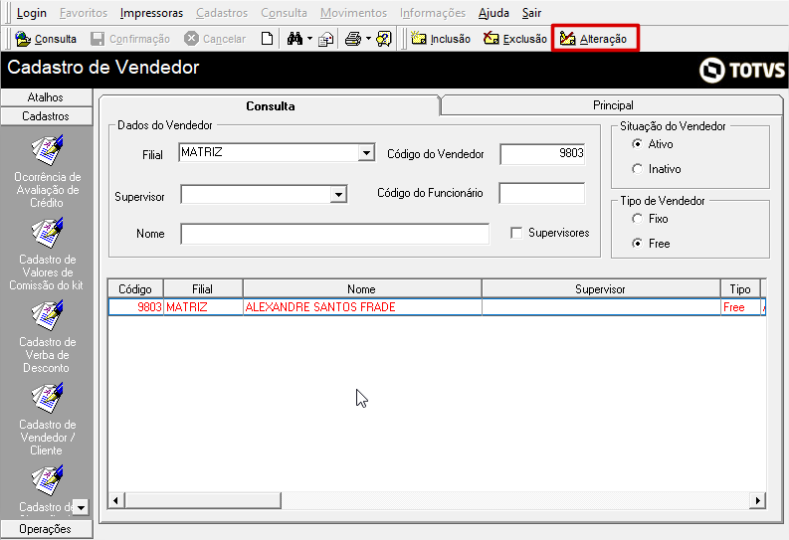Click the Nome column header
Image resolution: width=789 pixels, height=540 pixels.
tap(362, 289)
